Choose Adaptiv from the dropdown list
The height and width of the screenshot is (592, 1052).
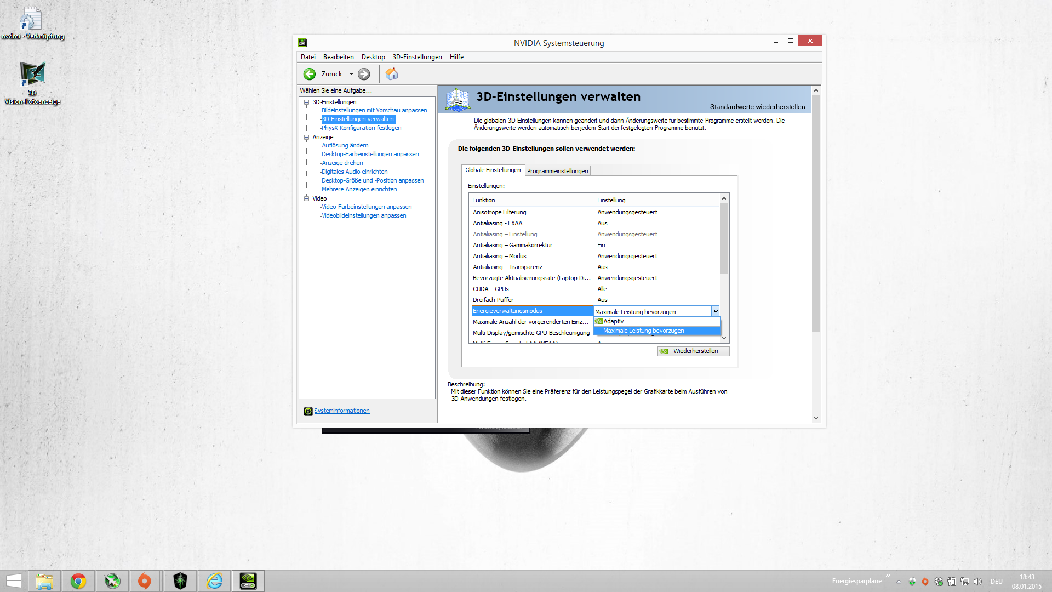pos(656,321)
